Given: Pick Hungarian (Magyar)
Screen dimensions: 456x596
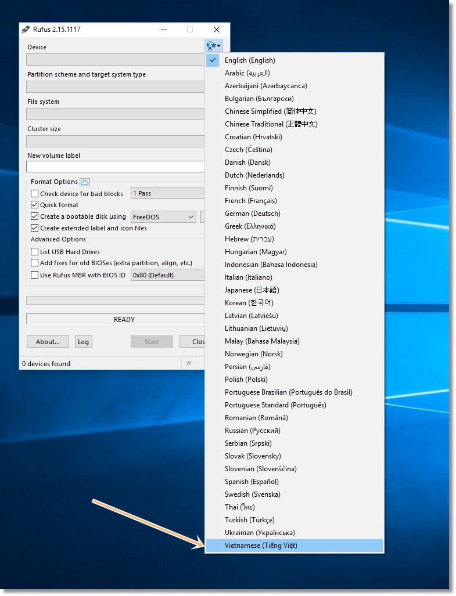Looking at the screenshot, I should pos(295,252).
